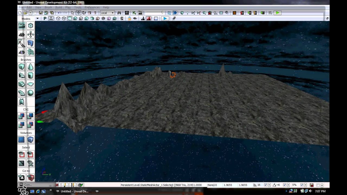This screenshot has width=347, height=195.
Task: Select Texture Alignment mode icon
Action: [30, 34]
